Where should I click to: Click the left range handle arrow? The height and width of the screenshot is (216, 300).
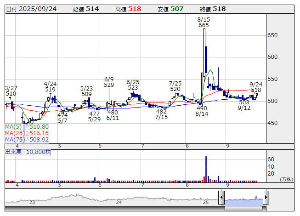pyautogui.click(x=221, y=198)
